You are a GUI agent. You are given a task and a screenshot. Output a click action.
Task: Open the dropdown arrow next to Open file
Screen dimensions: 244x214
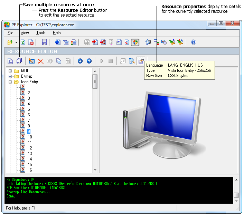[x=17, y=42]
